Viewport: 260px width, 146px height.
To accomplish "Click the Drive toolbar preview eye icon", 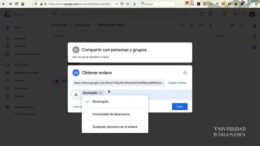I will point(201,25).
